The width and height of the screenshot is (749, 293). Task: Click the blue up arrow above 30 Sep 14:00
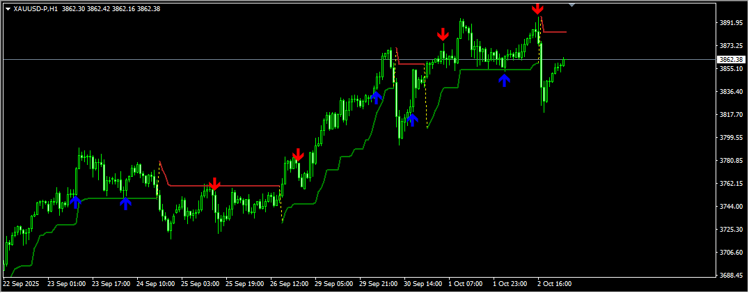point(412,119)
